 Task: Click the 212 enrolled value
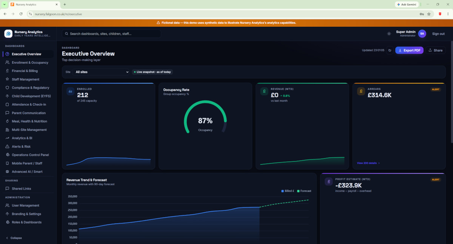pos(82,95)
